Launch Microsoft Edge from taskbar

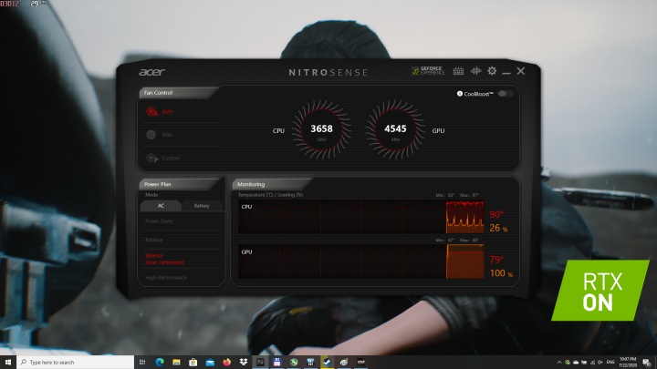pyautogui.click(x=160, y=362)
